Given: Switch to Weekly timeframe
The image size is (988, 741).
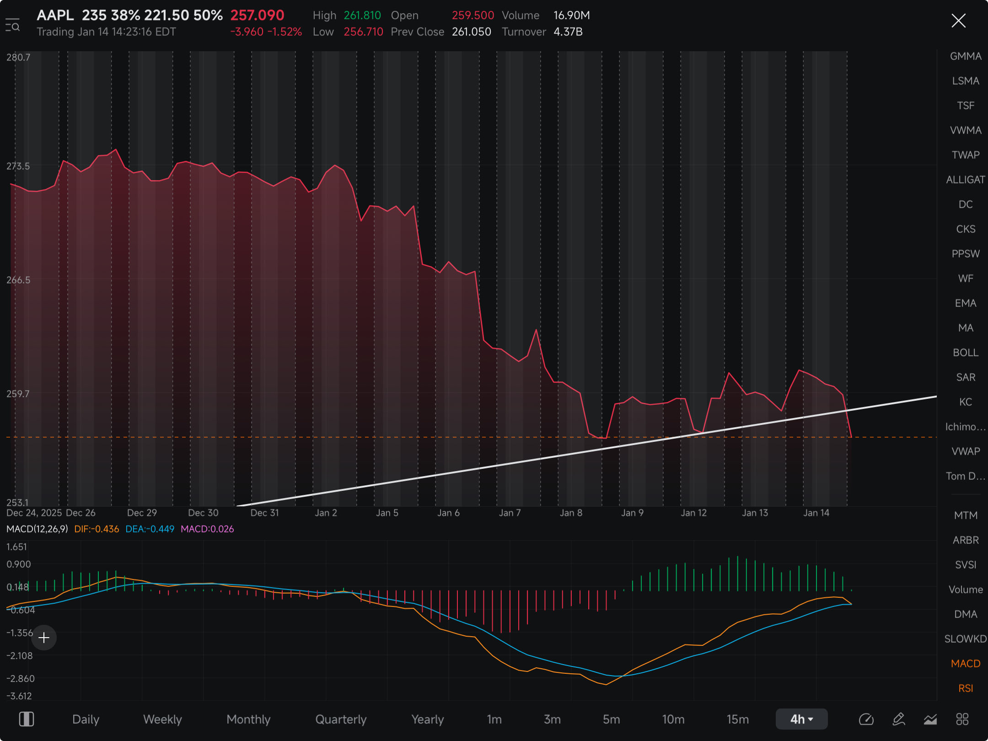Looking at the screenshot, I should coord(162,719).
